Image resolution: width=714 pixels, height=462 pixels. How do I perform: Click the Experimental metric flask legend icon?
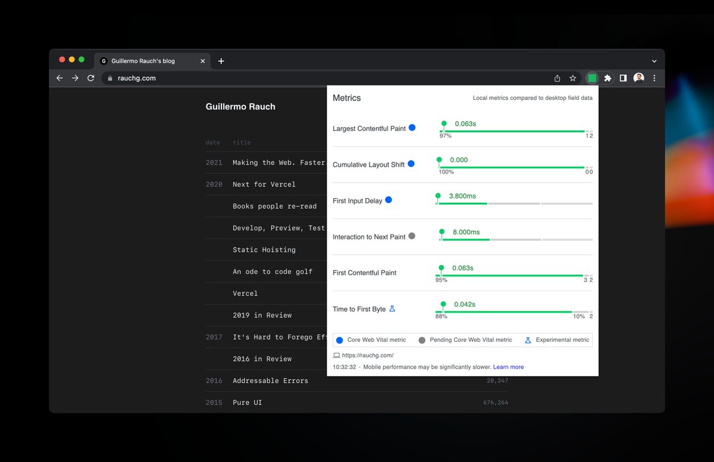click(x=528, y=340)
